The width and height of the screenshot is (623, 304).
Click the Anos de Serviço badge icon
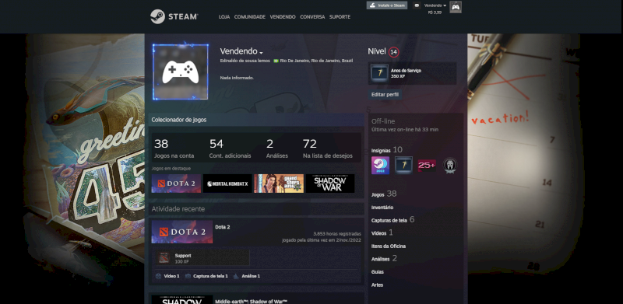click(x=379, y=73)
